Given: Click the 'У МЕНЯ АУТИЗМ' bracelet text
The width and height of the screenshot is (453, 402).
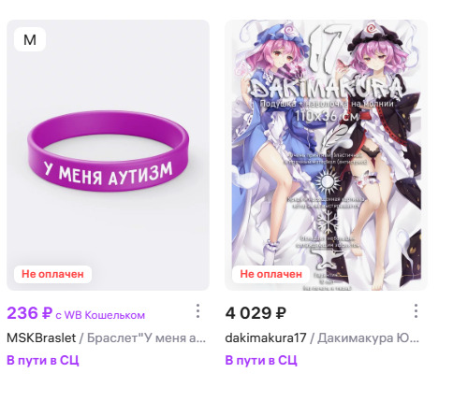Looking at the screenshot, I should pyautogui.click(x=108, y=174).
